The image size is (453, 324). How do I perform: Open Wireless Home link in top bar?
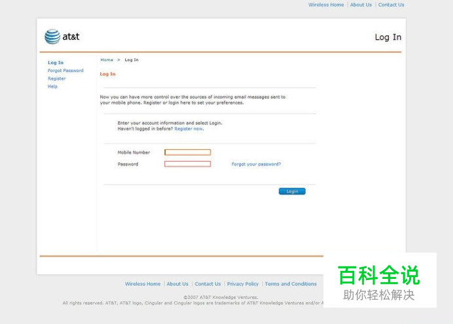pos(326,5)
